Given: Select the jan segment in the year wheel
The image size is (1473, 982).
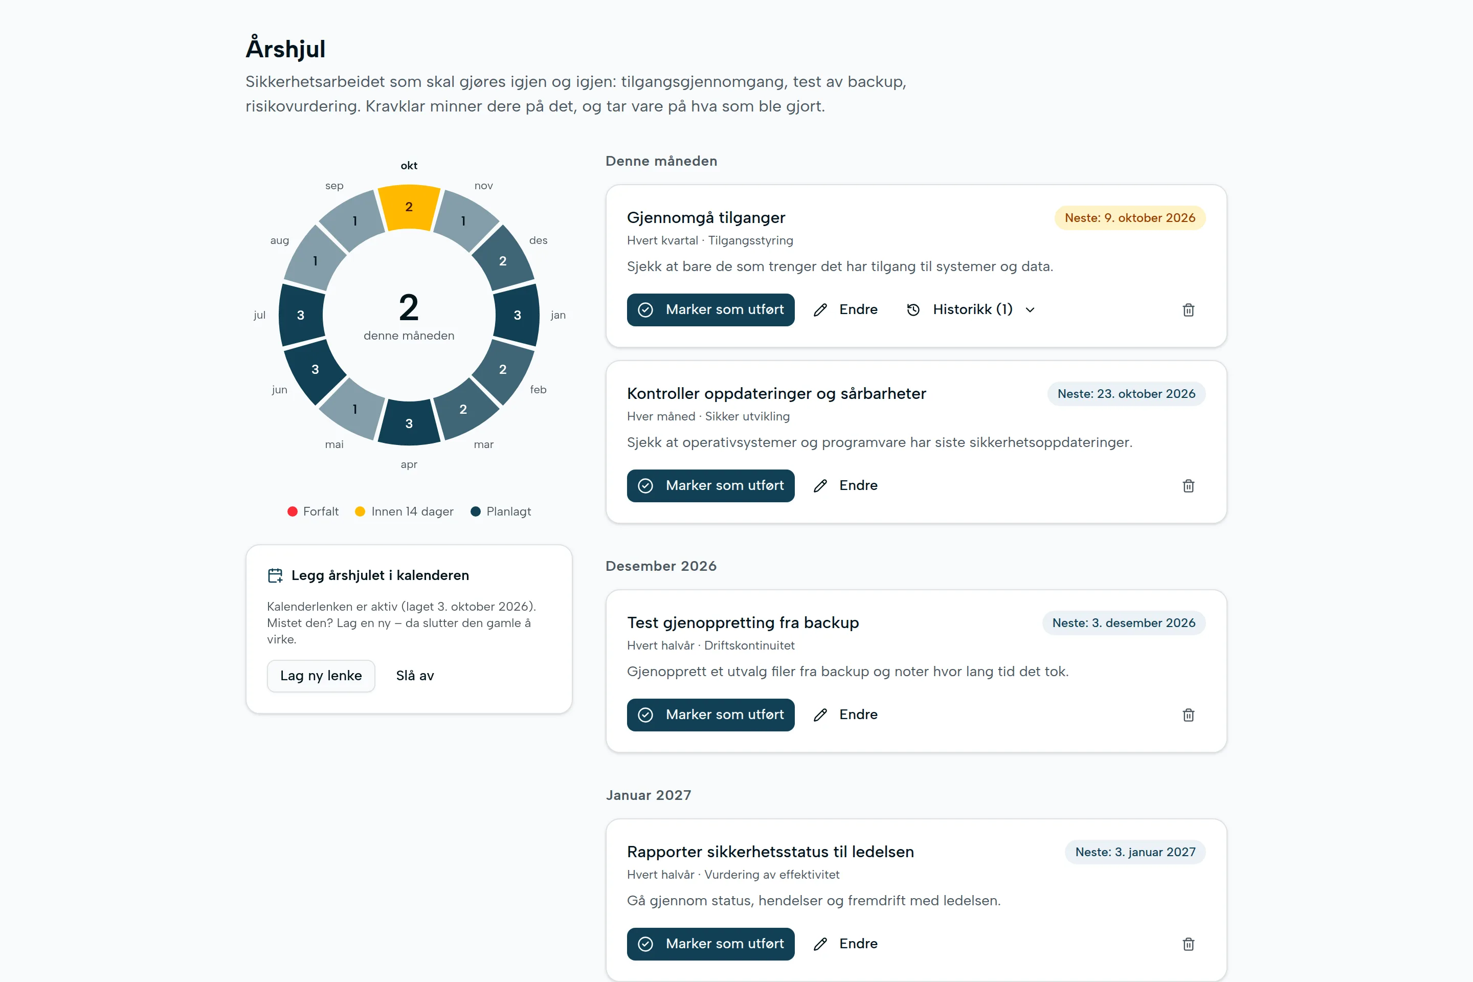Looking at the screenshot, I should coord(517,315).
